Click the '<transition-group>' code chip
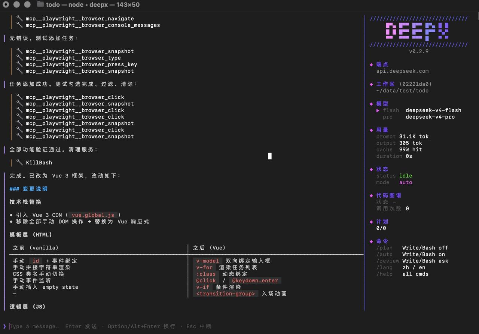This screenshot has height=334, width=479. pyautogui.click(x=226, y=294)
